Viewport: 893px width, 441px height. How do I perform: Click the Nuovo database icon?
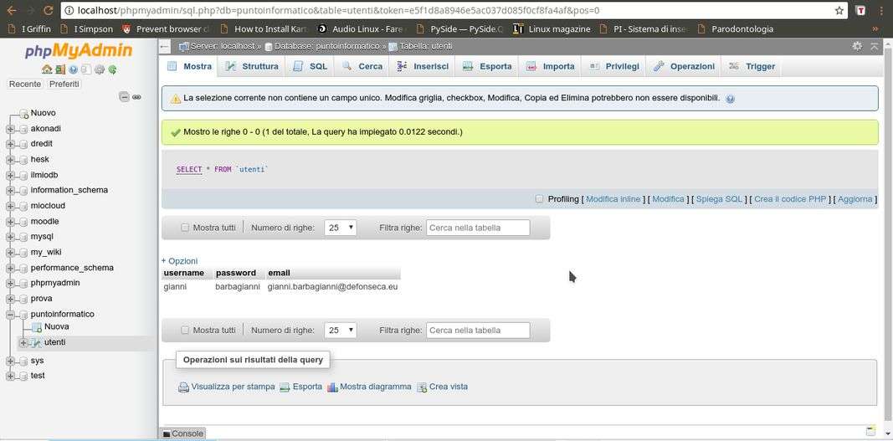coord(23,113)
